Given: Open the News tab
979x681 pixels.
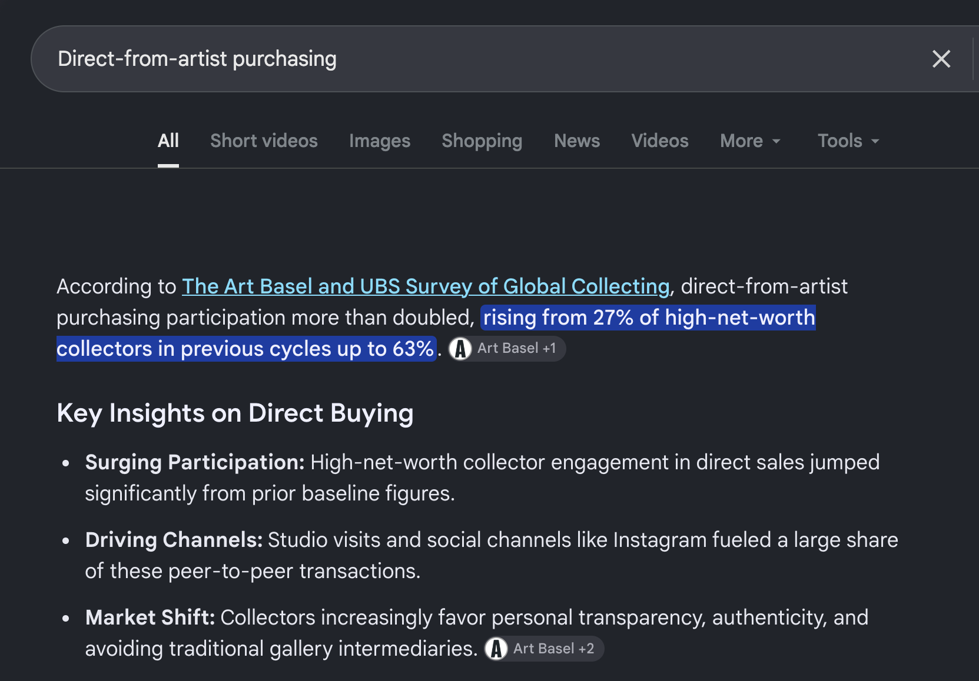Looking at the screenshot, I should 577,141.
